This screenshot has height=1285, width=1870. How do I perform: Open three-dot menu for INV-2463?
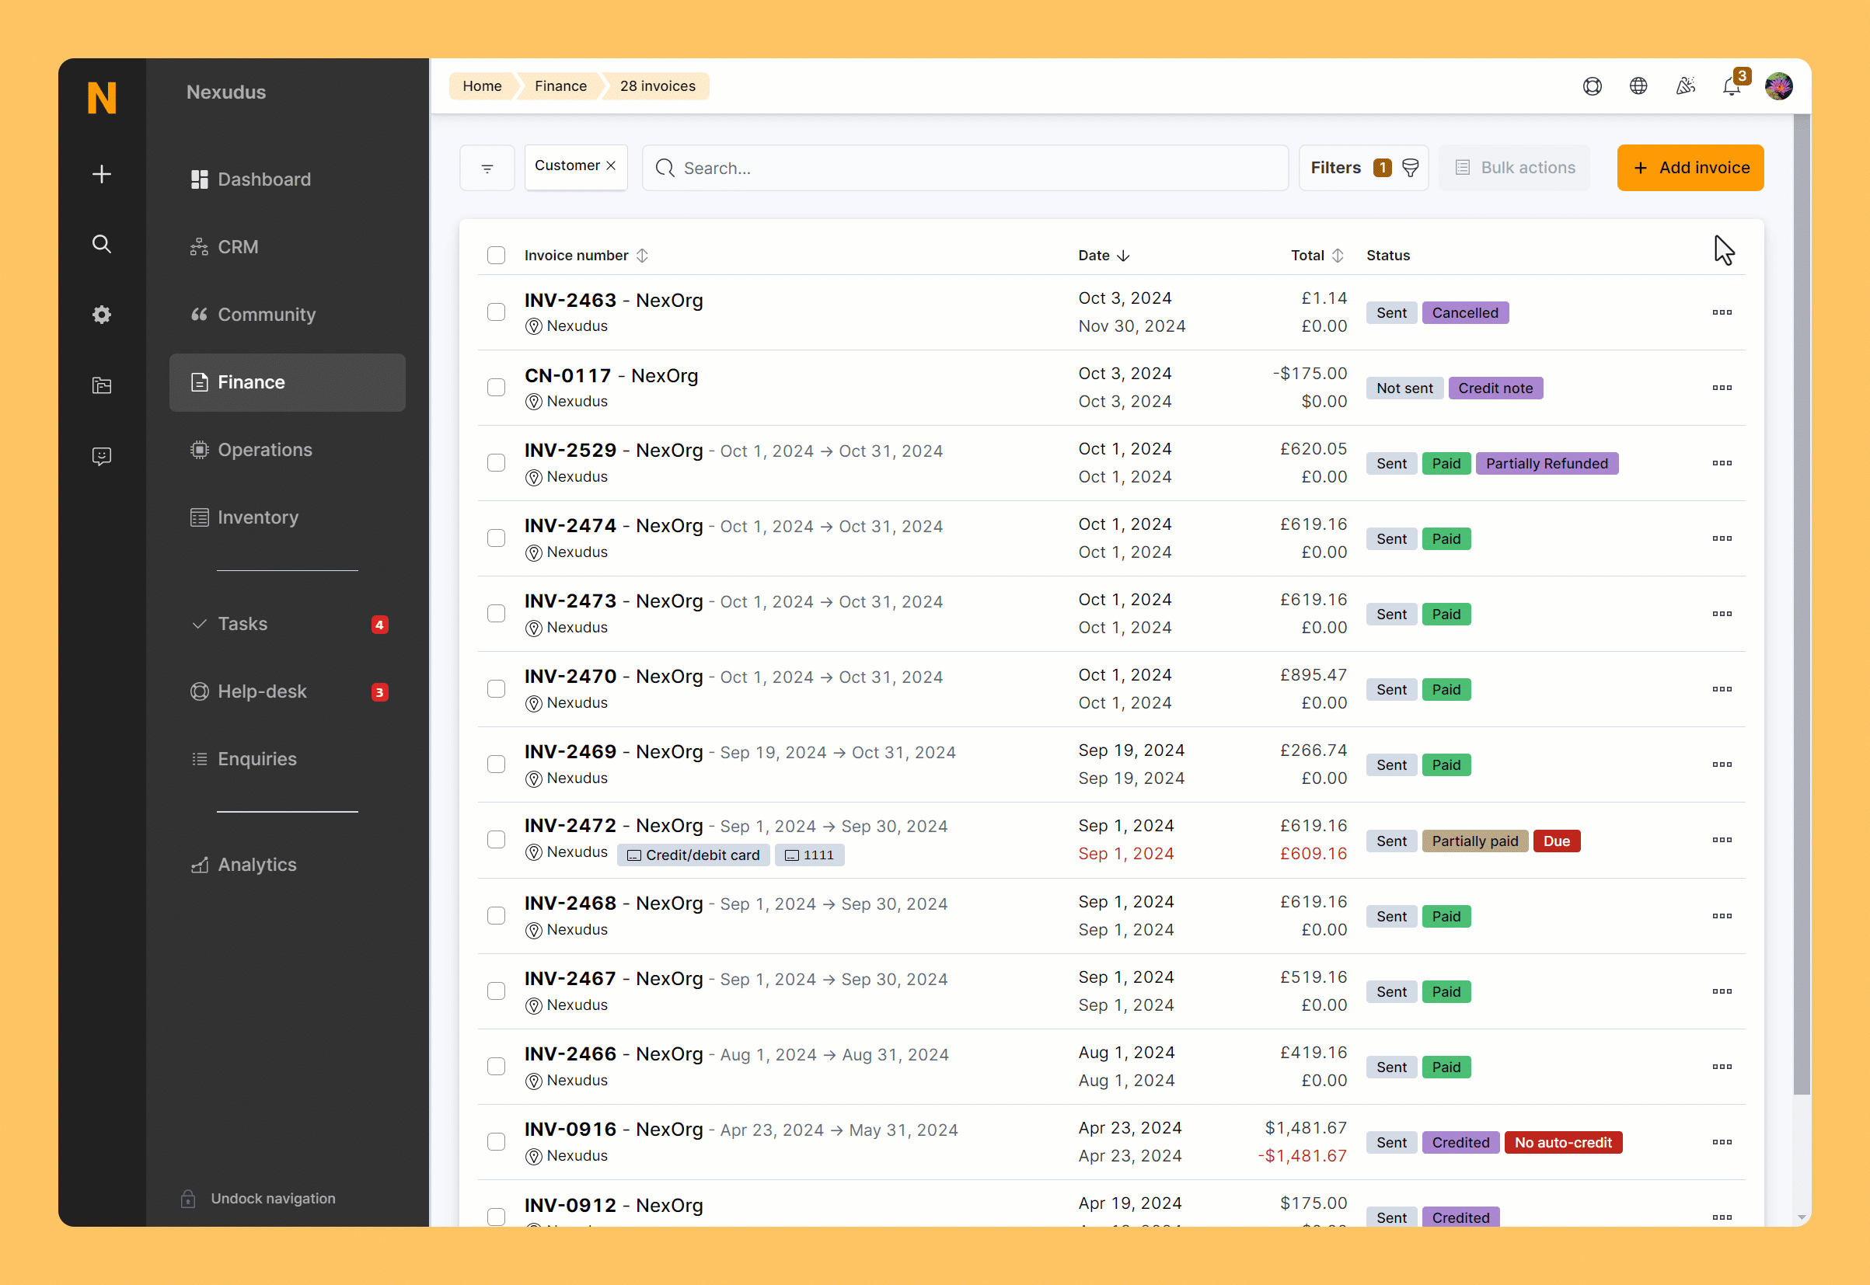tap(1722, 312)
